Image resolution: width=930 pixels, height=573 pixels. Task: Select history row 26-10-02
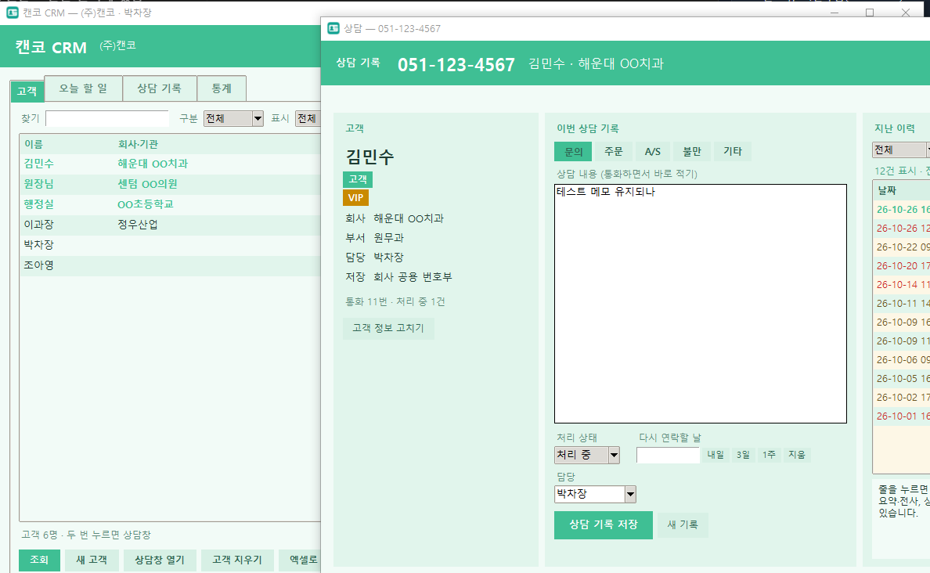(x=902, y=398)
